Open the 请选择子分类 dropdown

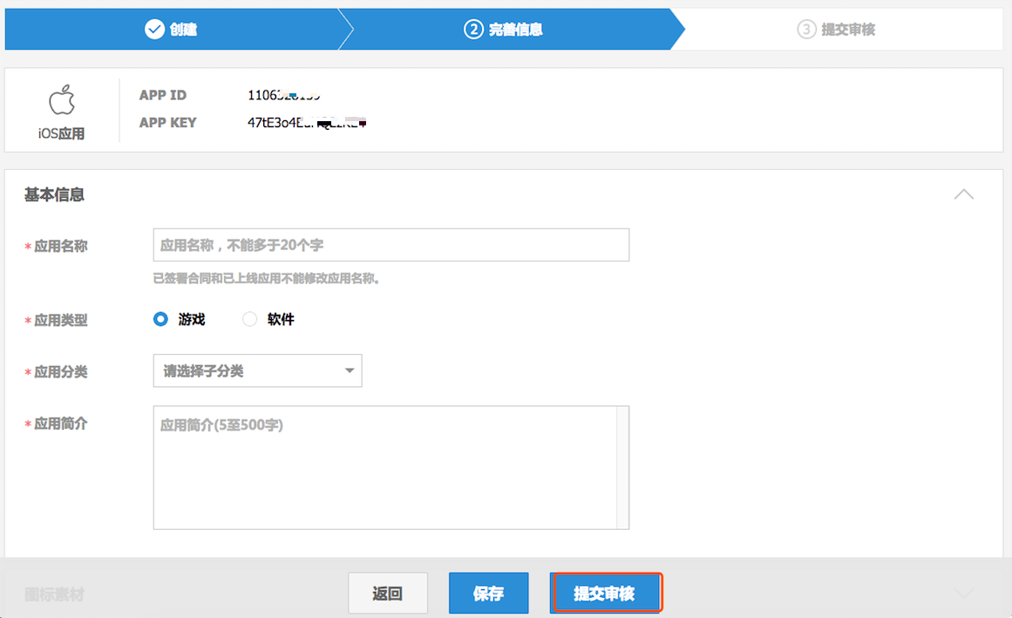257,370
